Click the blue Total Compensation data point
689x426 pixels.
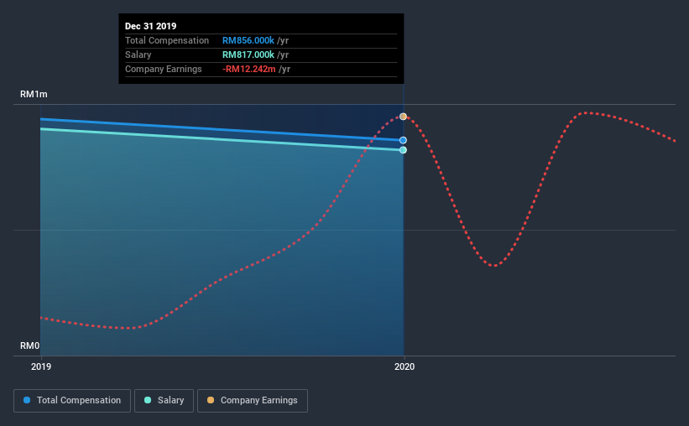[x=403, y=140]
